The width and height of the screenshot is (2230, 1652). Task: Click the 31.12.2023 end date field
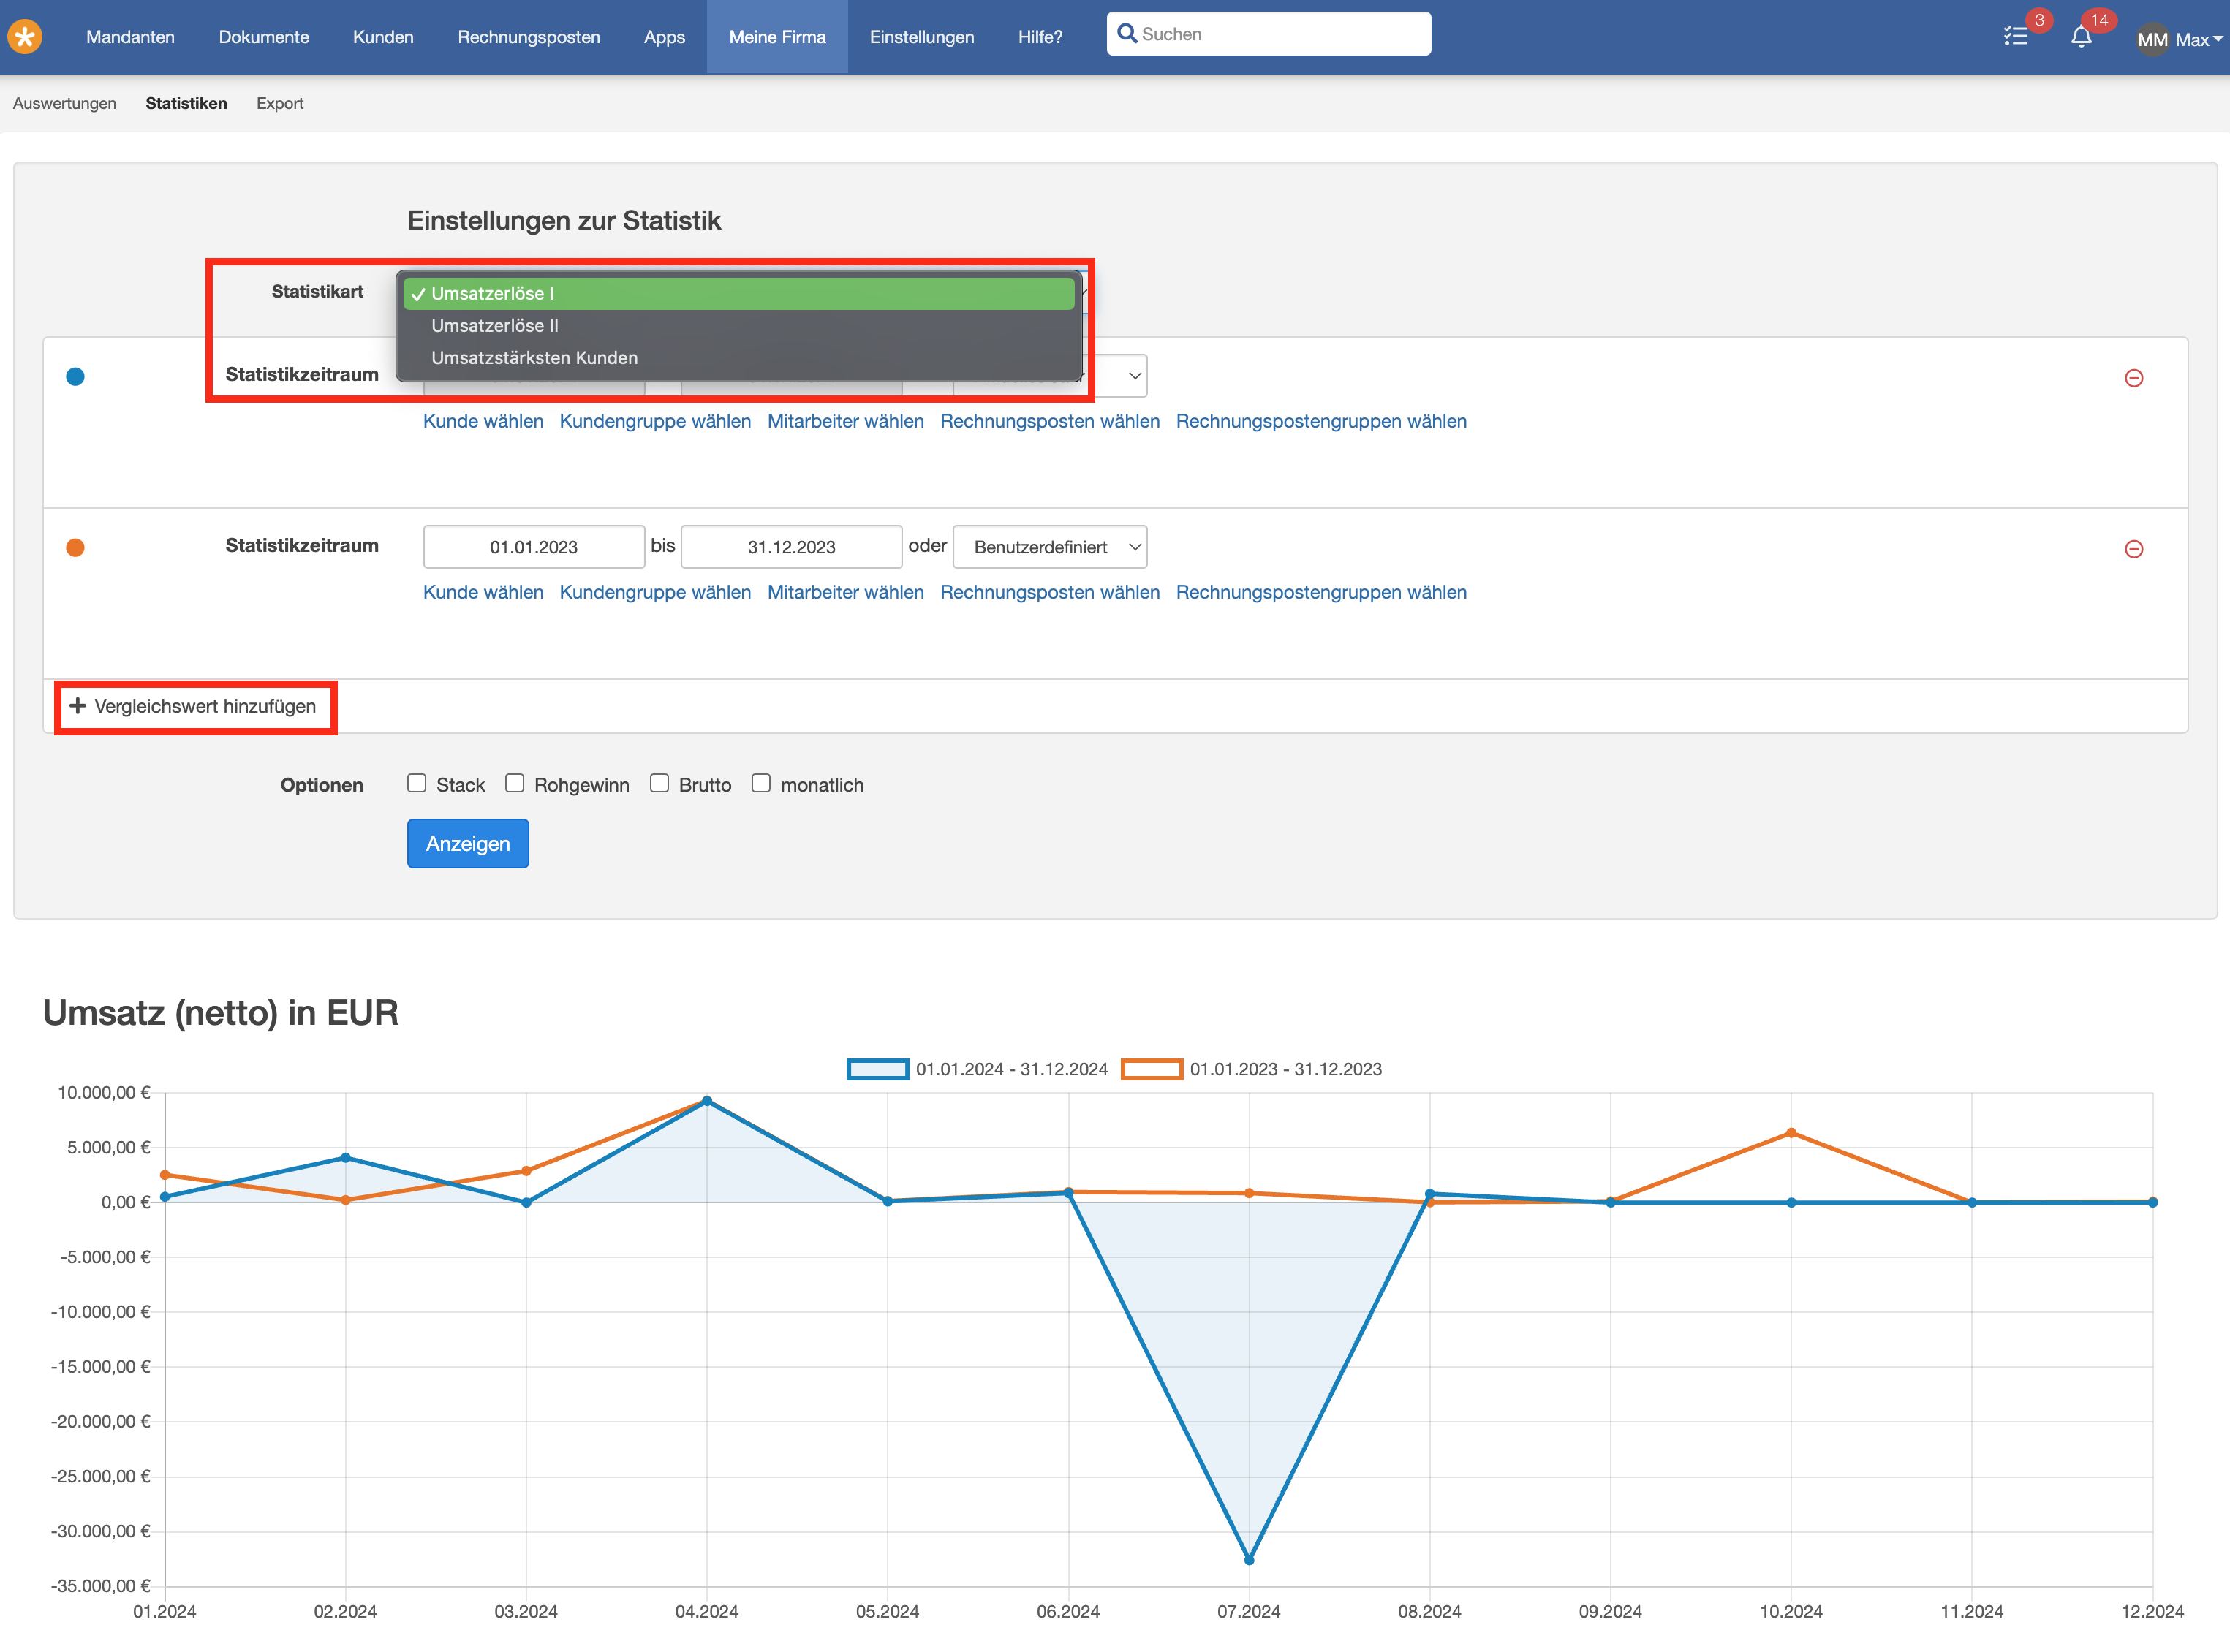791,547
